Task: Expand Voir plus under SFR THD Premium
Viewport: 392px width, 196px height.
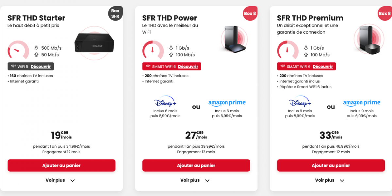Action: click(x=330, y=180)
